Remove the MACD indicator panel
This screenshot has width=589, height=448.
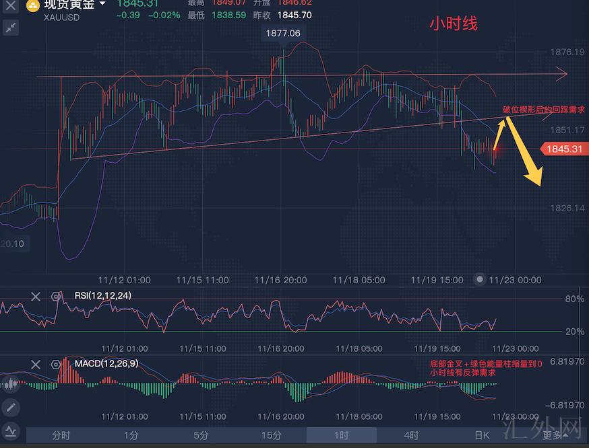tap(36, 365)
